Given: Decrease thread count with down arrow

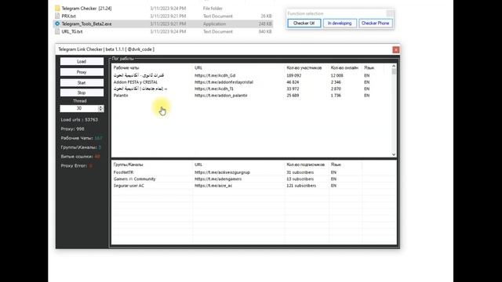Looking at the screenshot, I should pyautogui.click(x=101, y=110).
